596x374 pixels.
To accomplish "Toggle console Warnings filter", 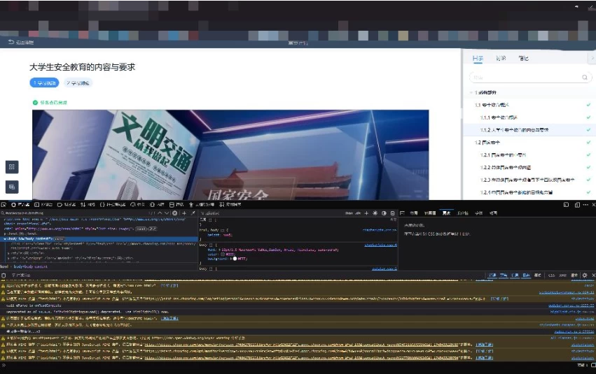I will tap(504, 275).
